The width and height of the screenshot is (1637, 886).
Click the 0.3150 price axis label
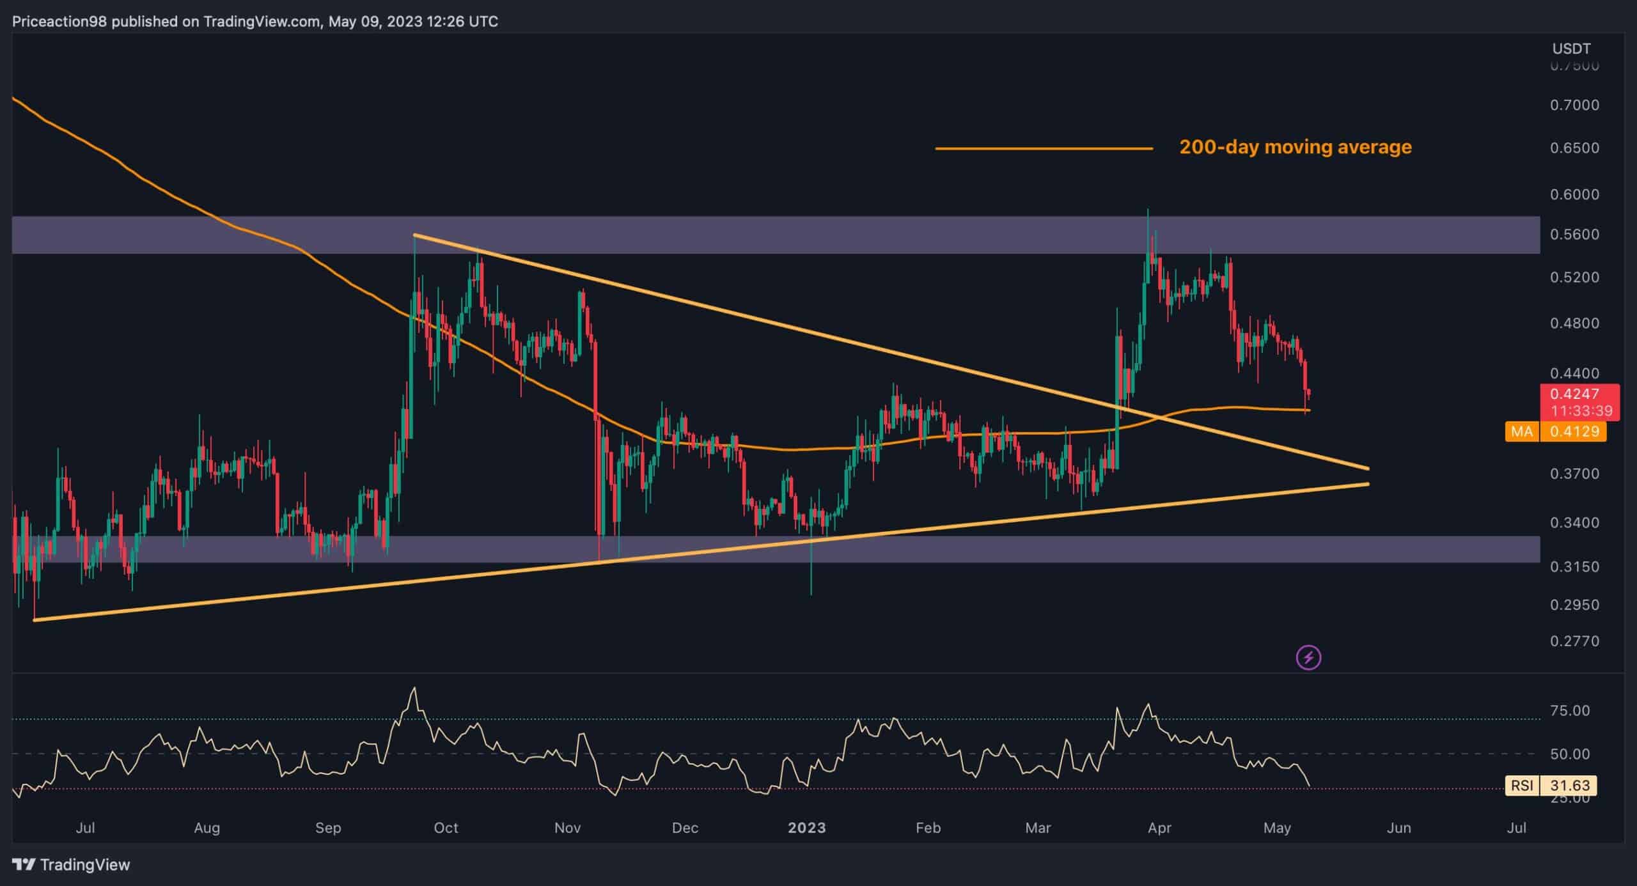point(1574,567)
